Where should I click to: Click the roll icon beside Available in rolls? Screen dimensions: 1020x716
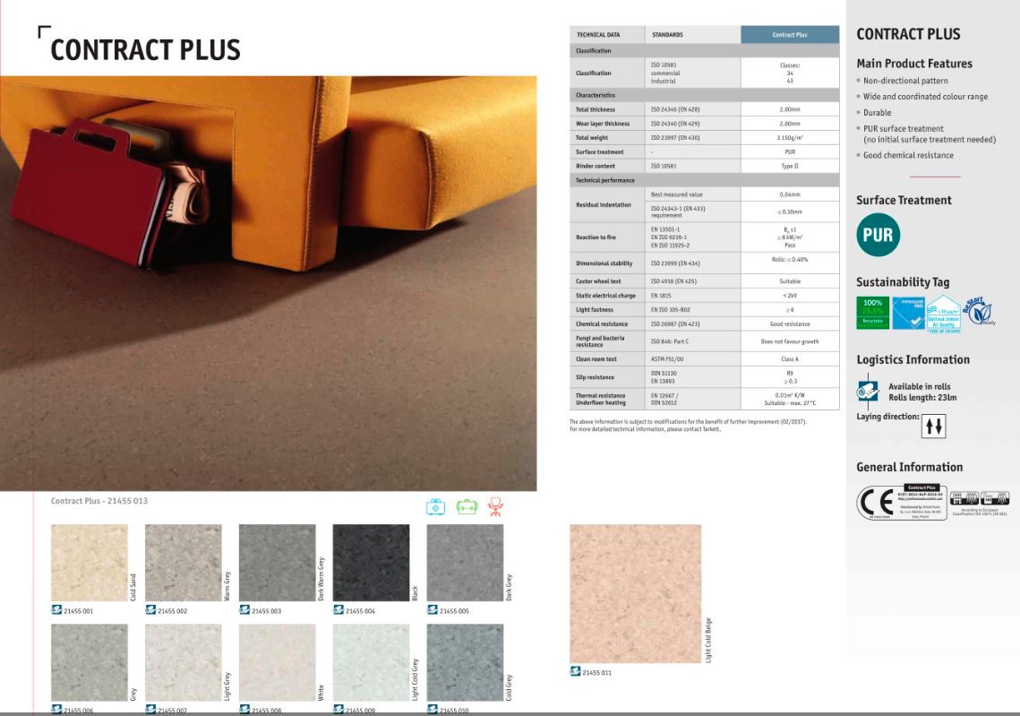[868, 391]
